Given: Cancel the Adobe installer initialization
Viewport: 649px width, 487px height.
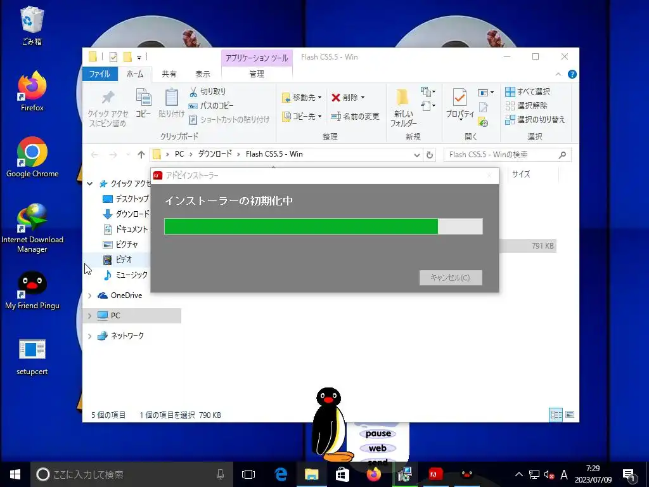Looking at the screenshot, I should coord(451,278).
